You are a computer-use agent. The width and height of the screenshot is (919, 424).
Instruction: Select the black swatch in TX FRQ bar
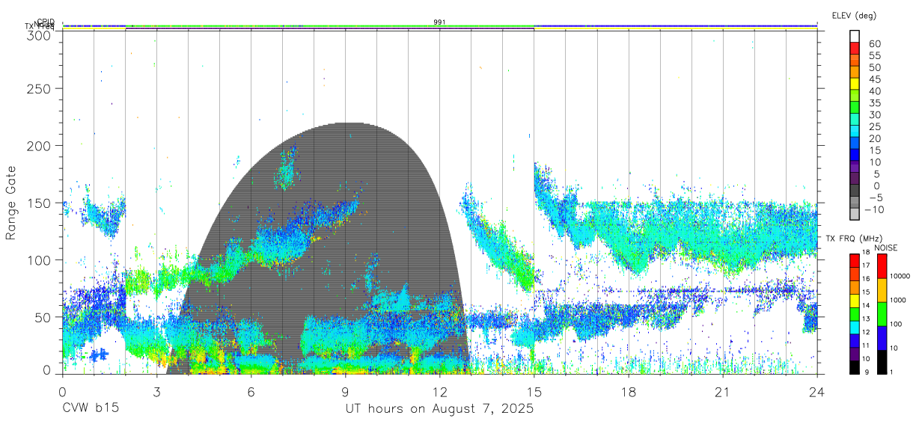(x=855, y=366)
